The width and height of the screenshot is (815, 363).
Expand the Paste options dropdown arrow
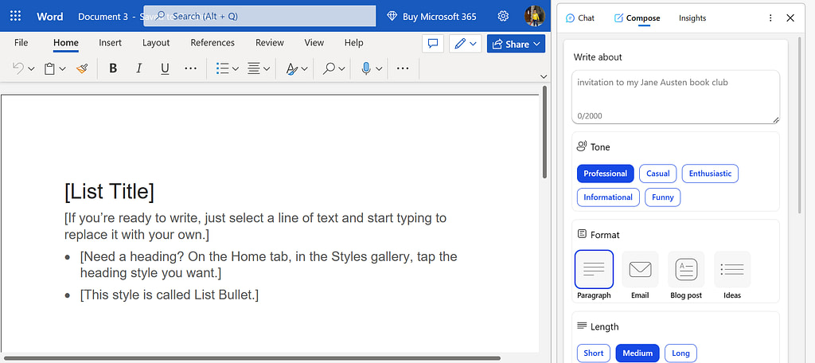click(x=62, y=68)
